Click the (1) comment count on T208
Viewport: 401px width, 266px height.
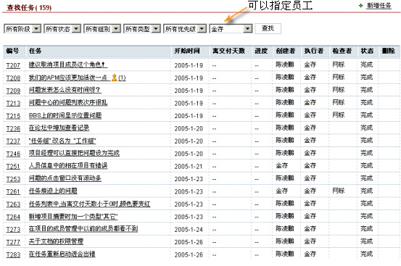[x=122, y=78]
